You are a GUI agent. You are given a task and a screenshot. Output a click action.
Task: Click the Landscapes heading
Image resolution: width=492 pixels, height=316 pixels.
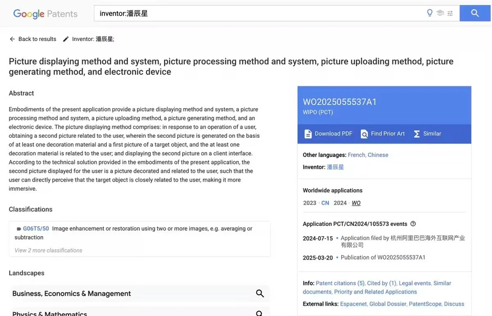[26, 273]
